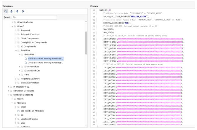Screen dimensions: 197x130
Task: Expand the FIFO chevron
Action: (19, 74)
